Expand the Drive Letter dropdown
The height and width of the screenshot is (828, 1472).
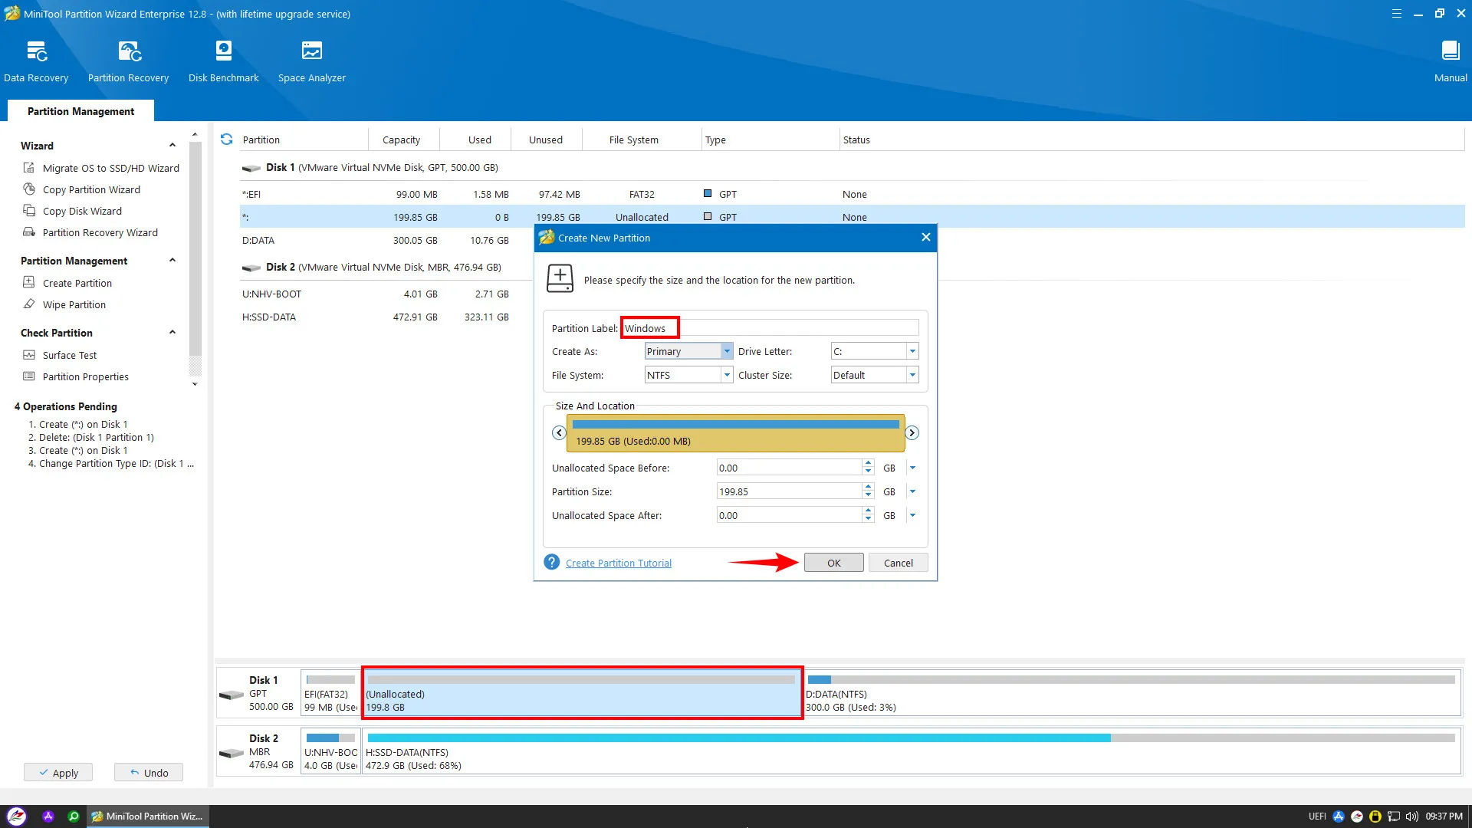pyautogui.click(x=912, y=351)
